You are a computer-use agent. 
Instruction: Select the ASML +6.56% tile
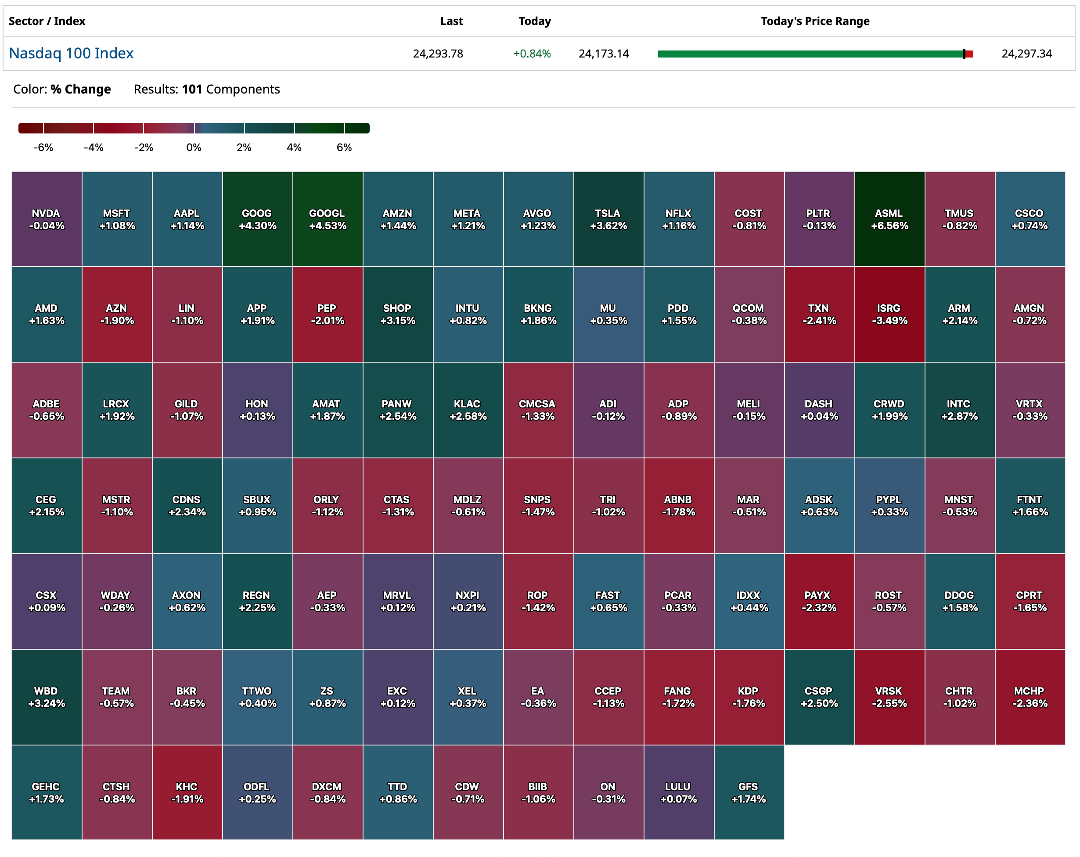pos(889,219)
